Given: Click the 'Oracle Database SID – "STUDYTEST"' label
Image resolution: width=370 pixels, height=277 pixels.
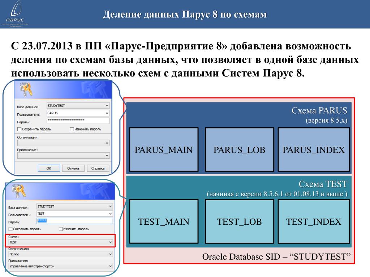Looking at the screenshot, I should coord(276,256).
